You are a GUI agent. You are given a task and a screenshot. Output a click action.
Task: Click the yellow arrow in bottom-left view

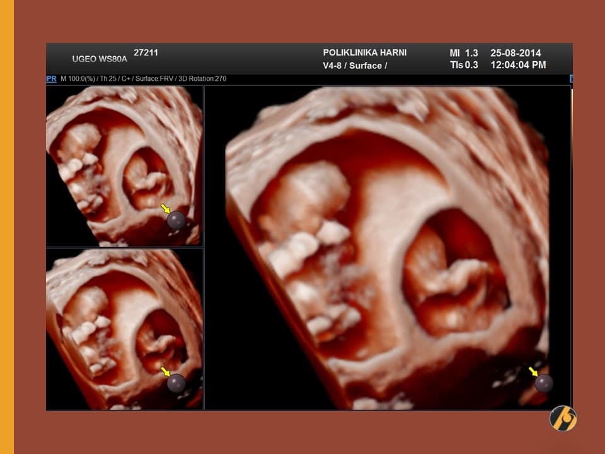[165, 371]
